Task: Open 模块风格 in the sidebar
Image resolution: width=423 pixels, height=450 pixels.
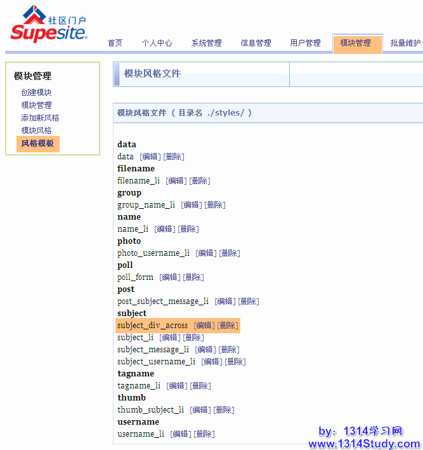Action: coord(36,131)
